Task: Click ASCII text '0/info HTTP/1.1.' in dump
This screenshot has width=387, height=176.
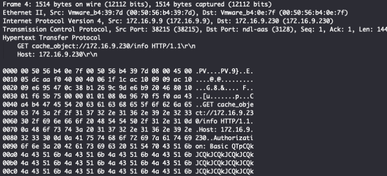Action: (x=224, y=122)
